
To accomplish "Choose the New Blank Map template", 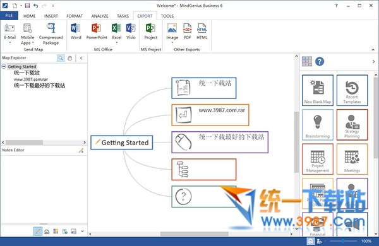I will (x=318, y=90).
